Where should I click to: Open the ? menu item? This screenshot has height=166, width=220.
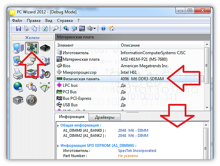pyautogui.click(x=79, y=21)
